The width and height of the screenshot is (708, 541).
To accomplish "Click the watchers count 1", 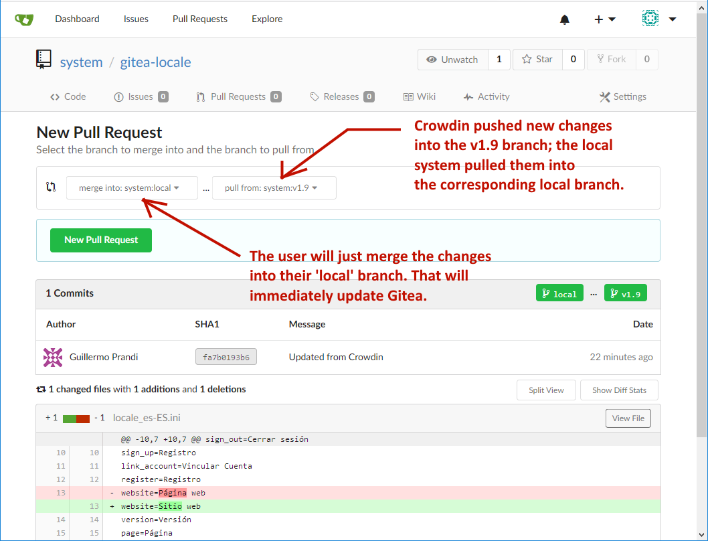I will [x=499, y=60].
